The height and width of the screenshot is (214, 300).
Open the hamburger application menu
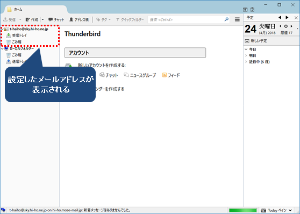[x=237, y=19]
